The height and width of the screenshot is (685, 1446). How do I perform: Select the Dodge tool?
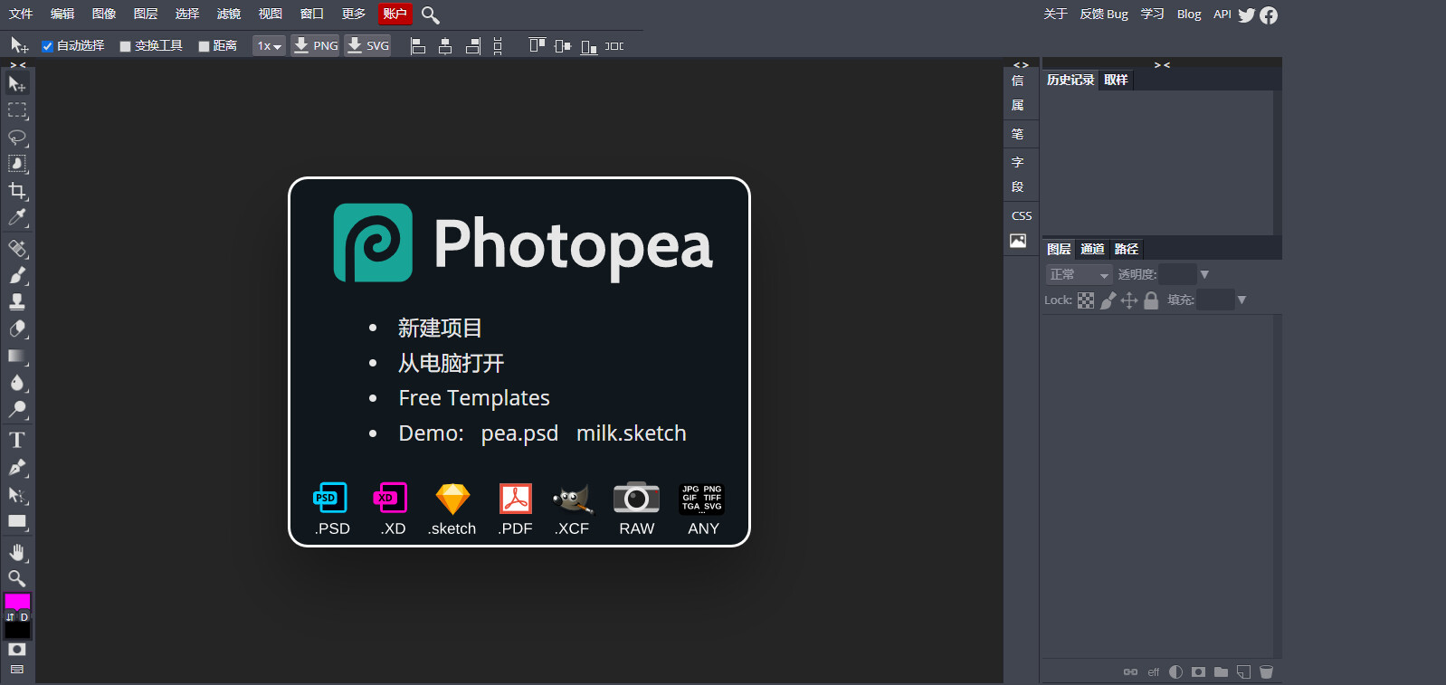(x=17, y=409)
